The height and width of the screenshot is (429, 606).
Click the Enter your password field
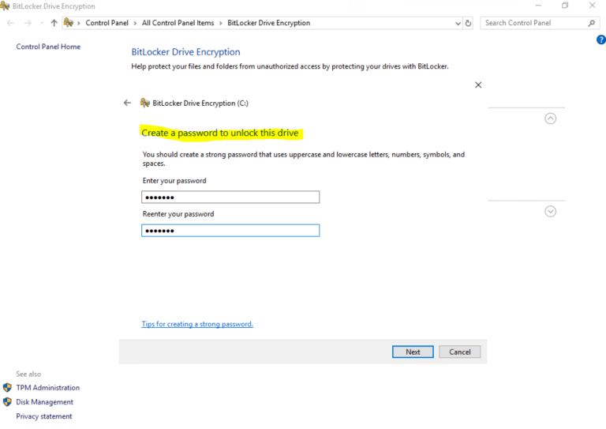[230, 198]
